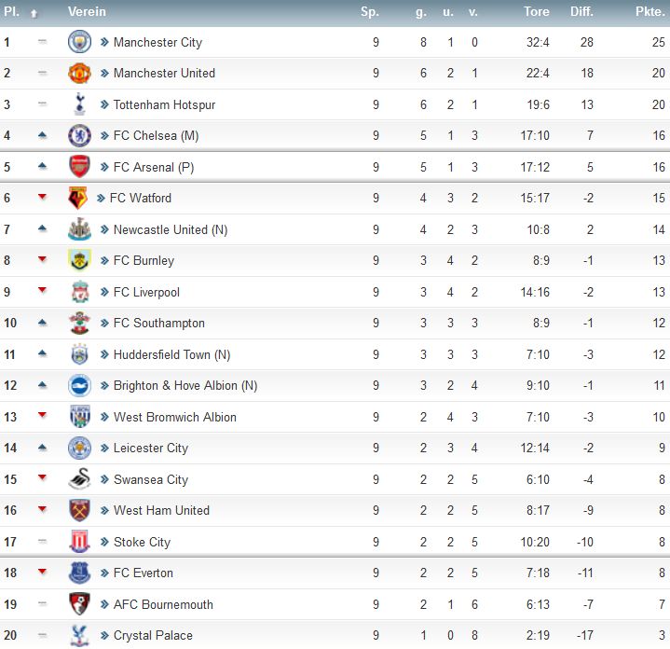
Task: Click the Newcastle United club crest
Action: [79, 229]
